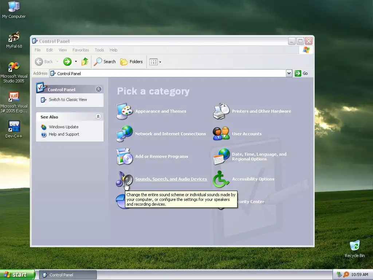373x280 pixels.
Task: Click the network tray icon
Action: click(x=339, y=275)
